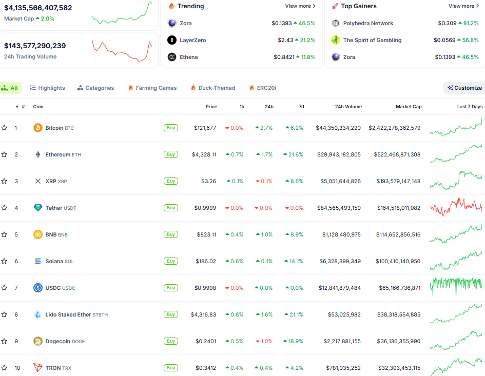The image size is (485, 376).
Task: Open the Tether 7-day sparkline chart
Action: [456, 207]
